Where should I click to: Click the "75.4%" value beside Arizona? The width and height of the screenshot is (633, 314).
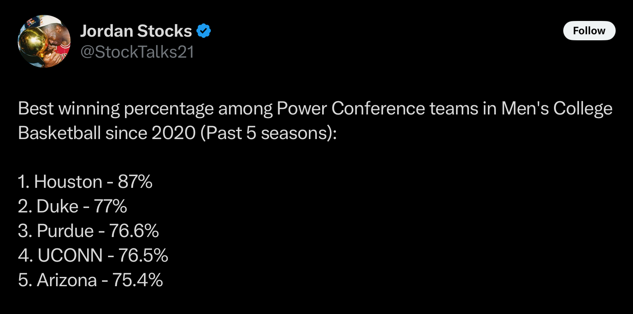click(137, 280)
